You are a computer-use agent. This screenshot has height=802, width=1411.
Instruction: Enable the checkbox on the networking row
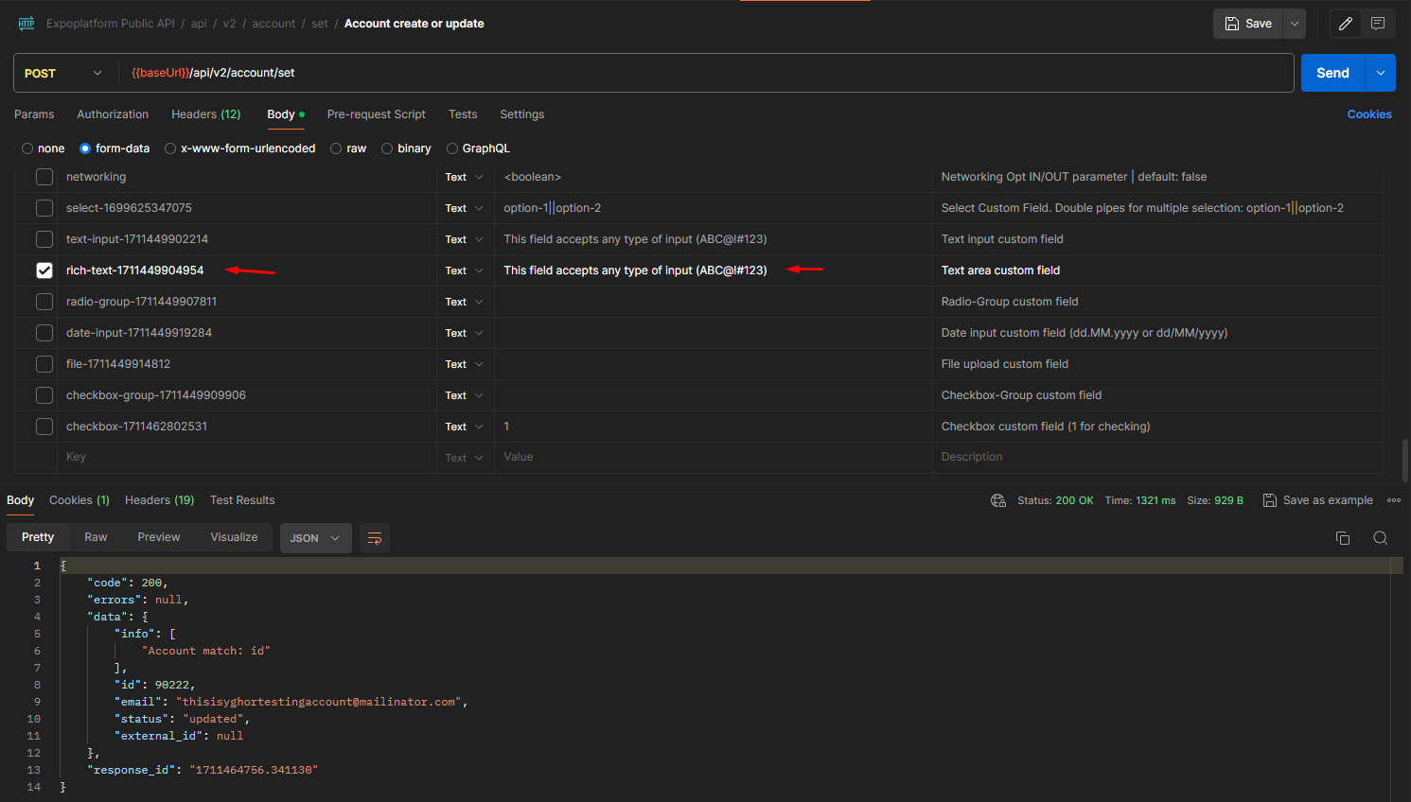coord(44,177)
